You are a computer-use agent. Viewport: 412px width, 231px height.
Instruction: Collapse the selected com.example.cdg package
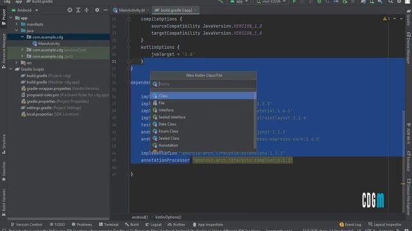pyautogui.click(x=23, y=37)
